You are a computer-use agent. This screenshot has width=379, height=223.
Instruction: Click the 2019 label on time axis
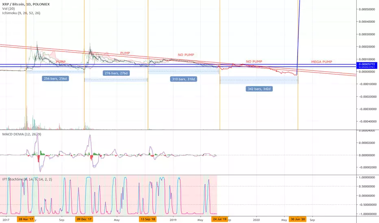(x=173, y=220)
